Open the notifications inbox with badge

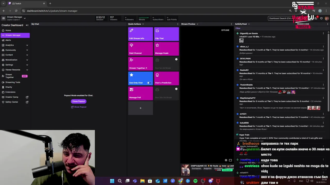click(x=316, y=18)
